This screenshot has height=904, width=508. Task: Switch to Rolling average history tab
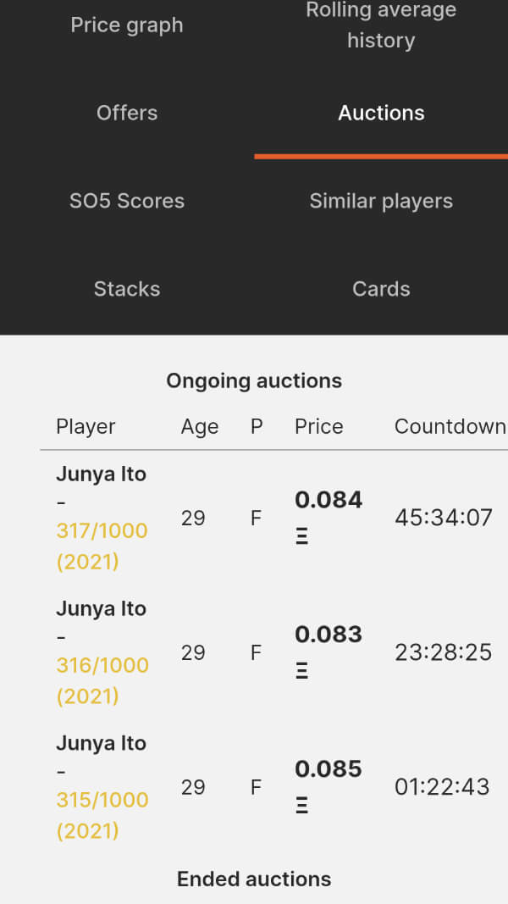click(381, 25)
